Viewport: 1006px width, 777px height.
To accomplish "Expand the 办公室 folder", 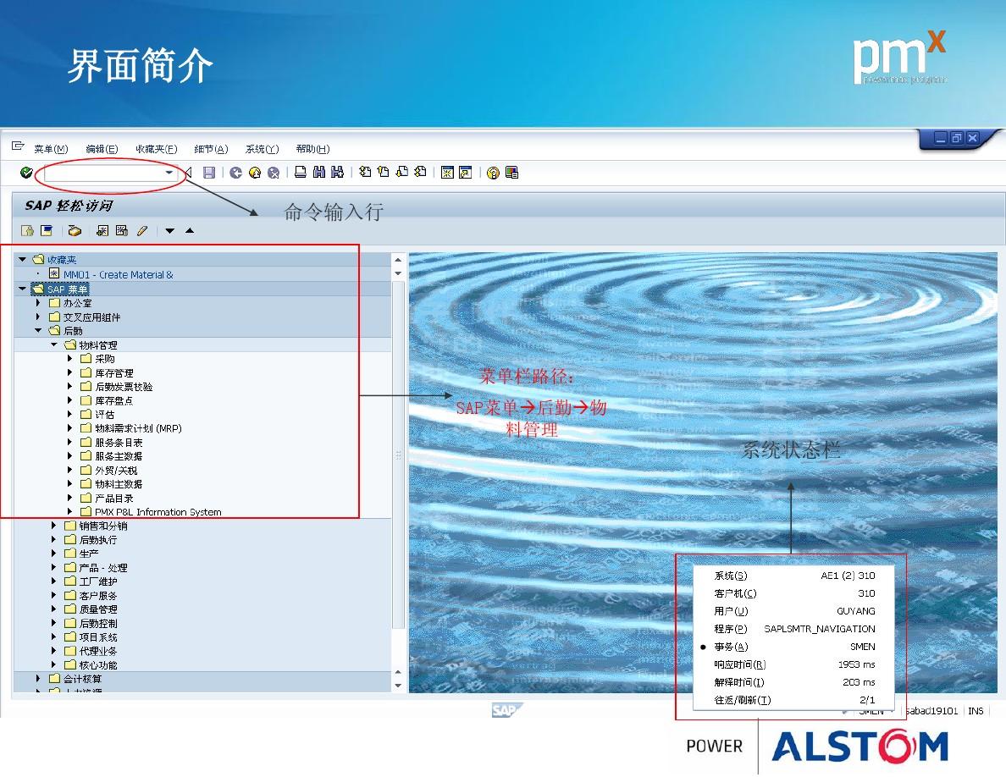I will [38, 303].
